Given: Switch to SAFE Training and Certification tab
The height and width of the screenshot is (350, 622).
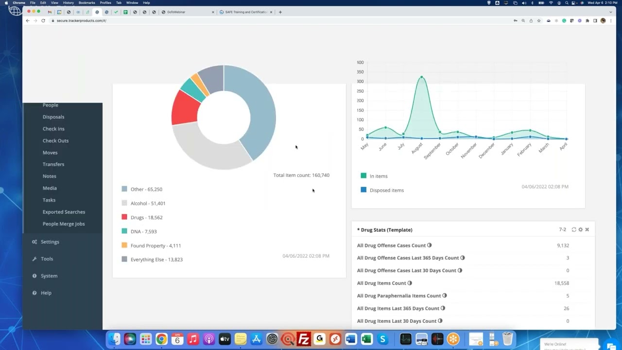Looking at the screenshot, I should (x=245, y=12).
